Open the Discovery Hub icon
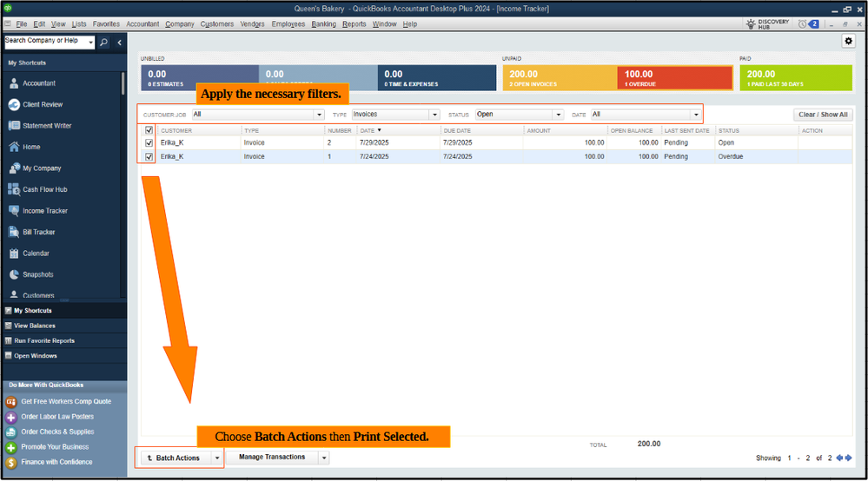868x481 pixels. (751, 23)
